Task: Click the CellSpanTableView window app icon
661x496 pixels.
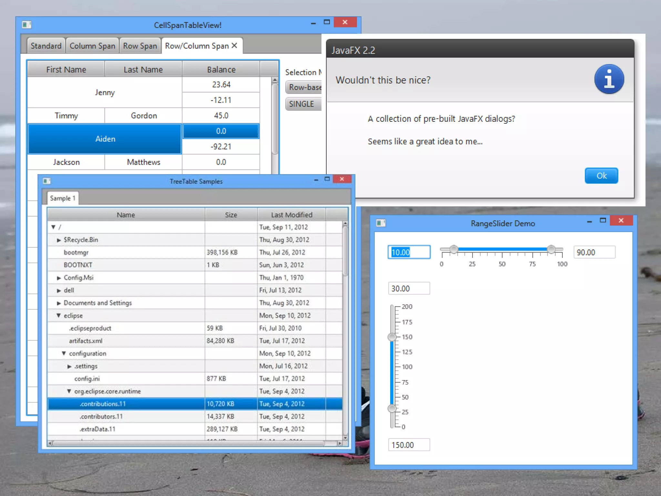Action: (26, 25)
